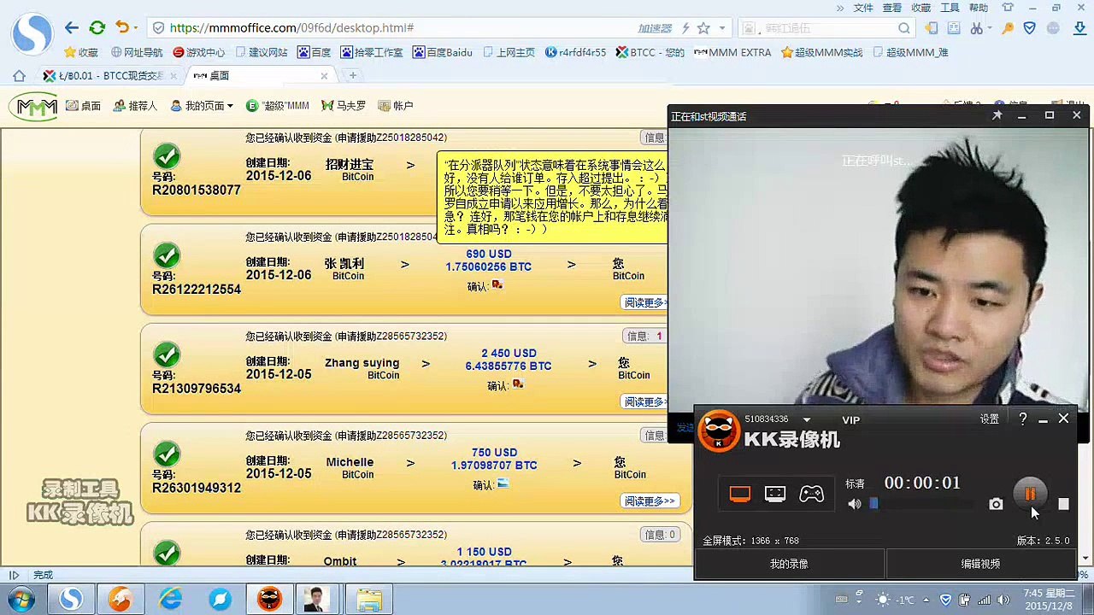
Task: Open KK录像机 help question mark
Action: point(1023,419)
